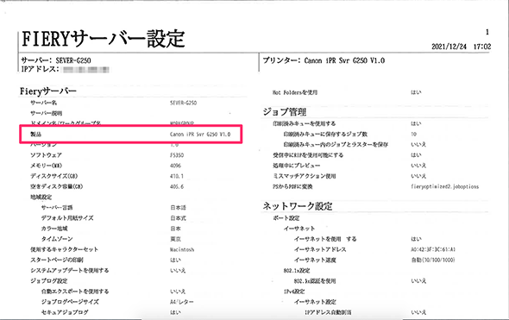
Task: Click the value 'fieryoptimized2.joboptions'
Action: [x=444, y=186]
